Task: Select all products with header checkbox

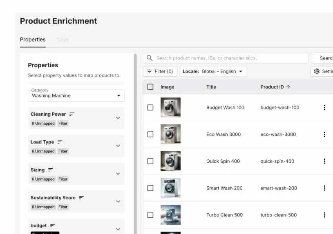Action: point(150,87)
